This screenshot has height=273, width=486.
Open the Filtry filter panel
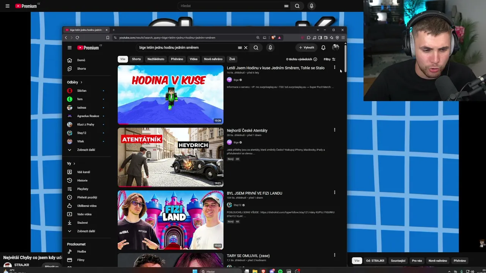click(x=330, y=59)
